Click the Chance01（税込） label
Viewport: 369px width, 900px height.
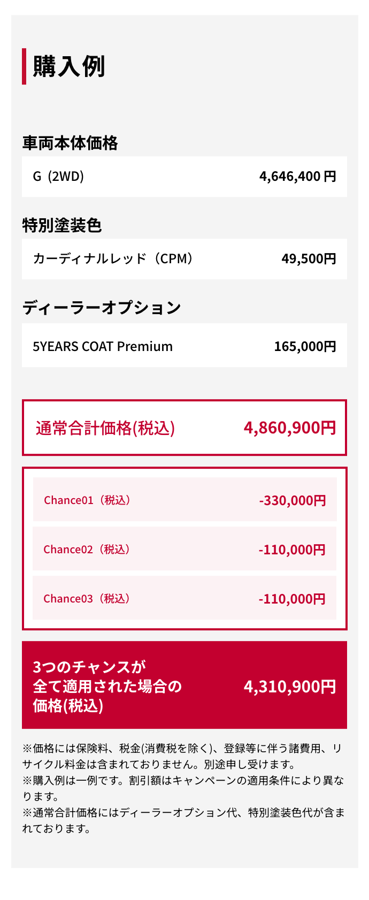coord(88,500)
